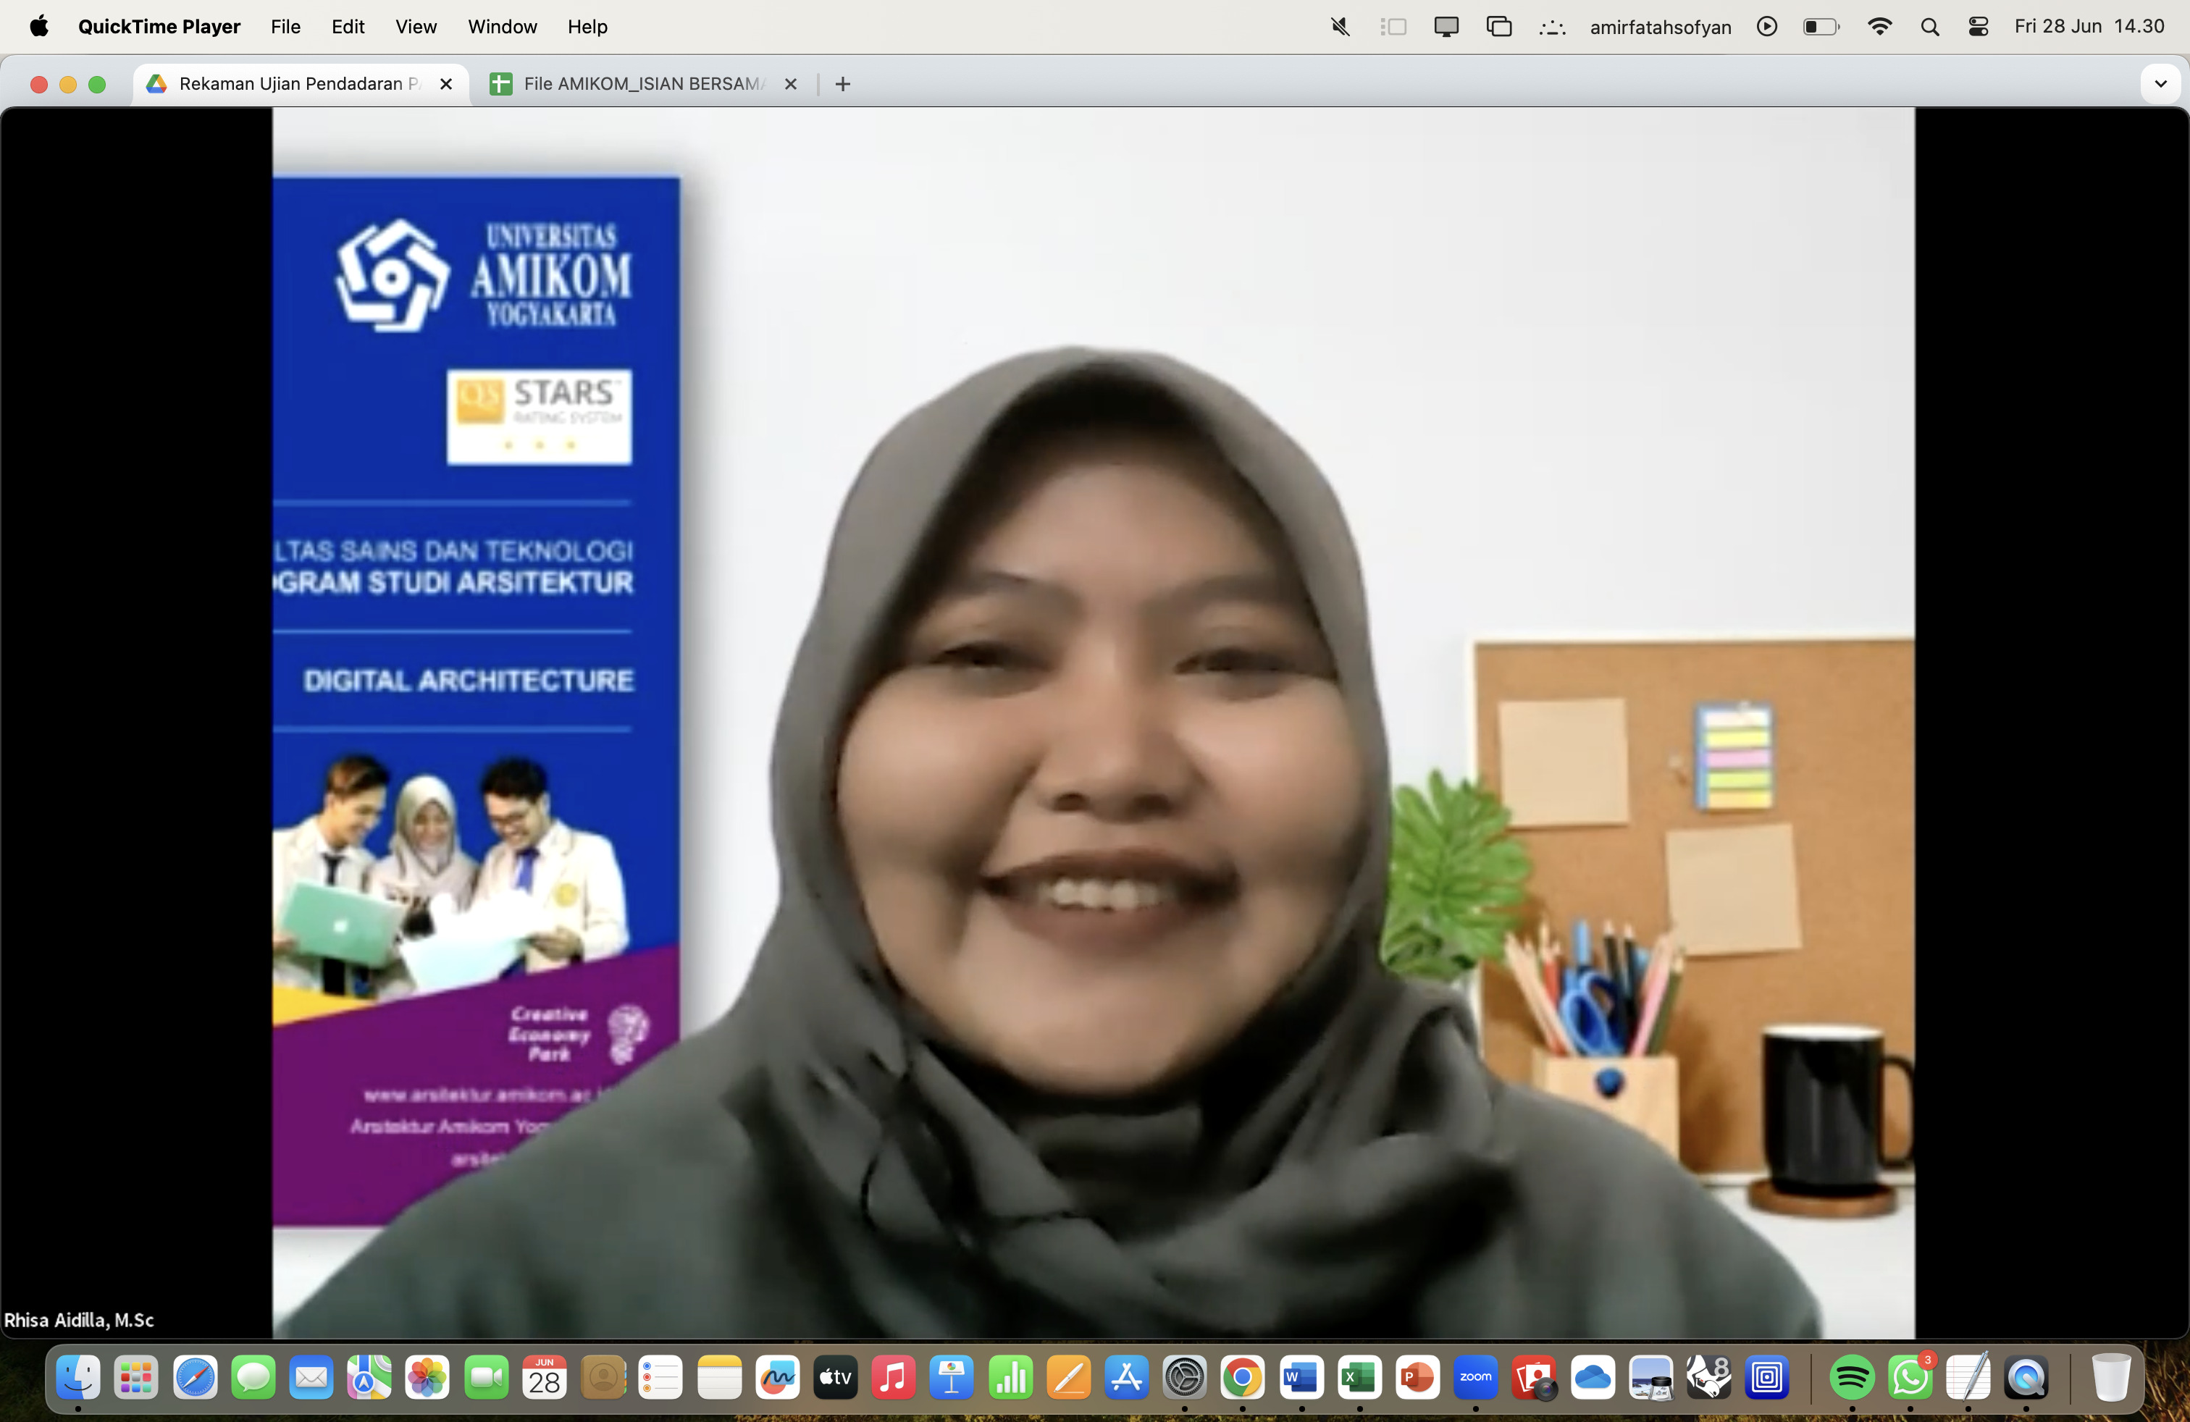Open Wi-Fi status menu
The width and height of the screenshot is (2190, 1422).
click(x=1879, y=27)
